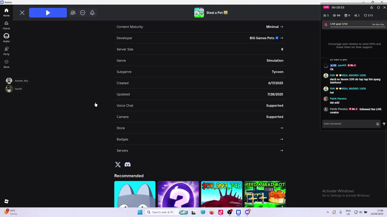Open the X (Twitter) social link
387x217 pixels.
(x=118, y=165)
